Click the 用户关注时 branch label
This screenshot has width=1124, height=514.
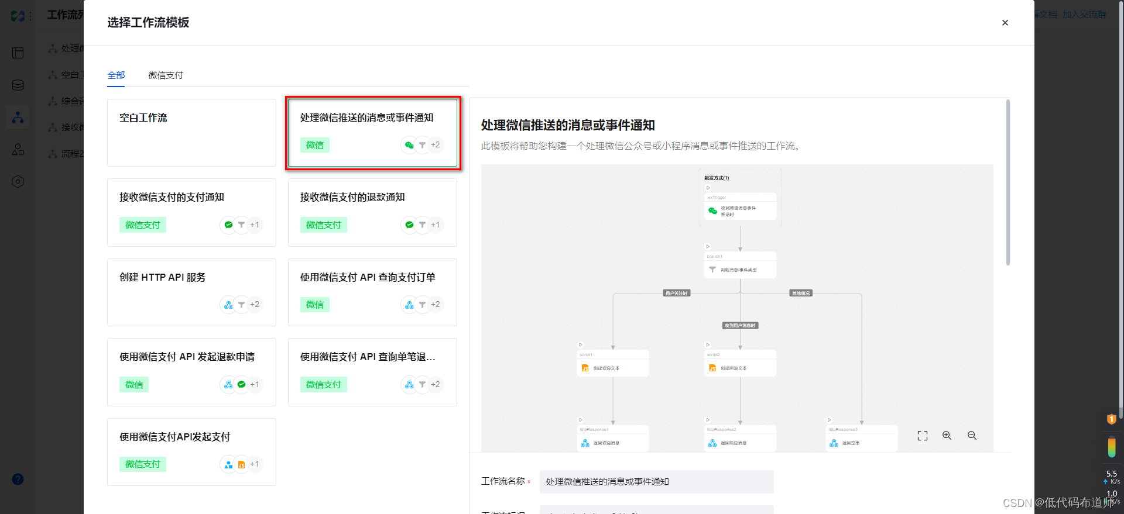pyautogui.click(x=677, y=294)
